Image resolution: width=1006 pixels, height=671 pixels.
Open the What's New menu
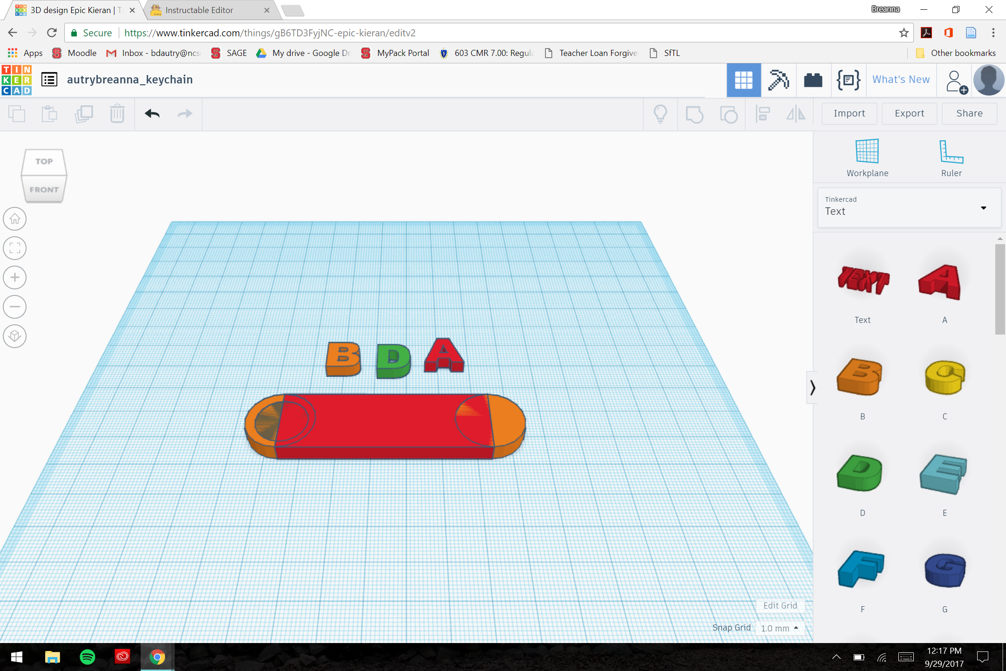click(x=900, y=80)
